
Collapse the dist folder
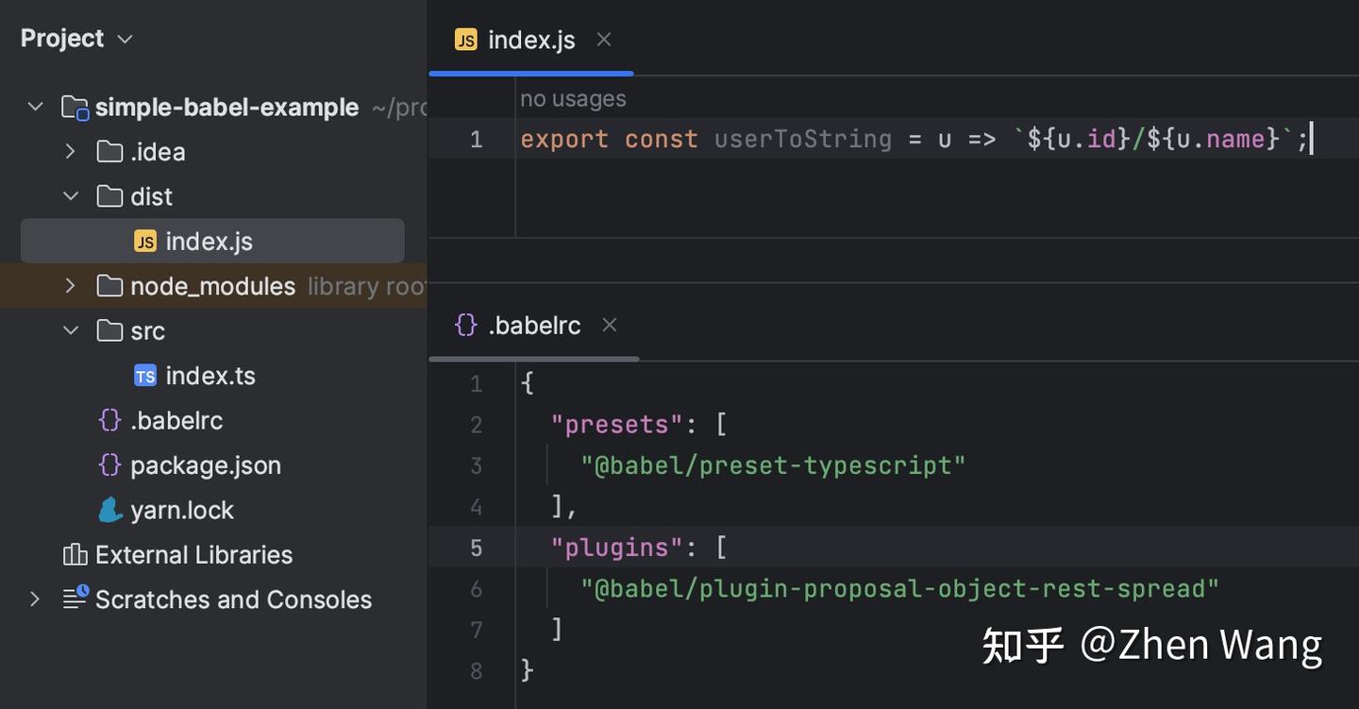(x=70, y=196)
